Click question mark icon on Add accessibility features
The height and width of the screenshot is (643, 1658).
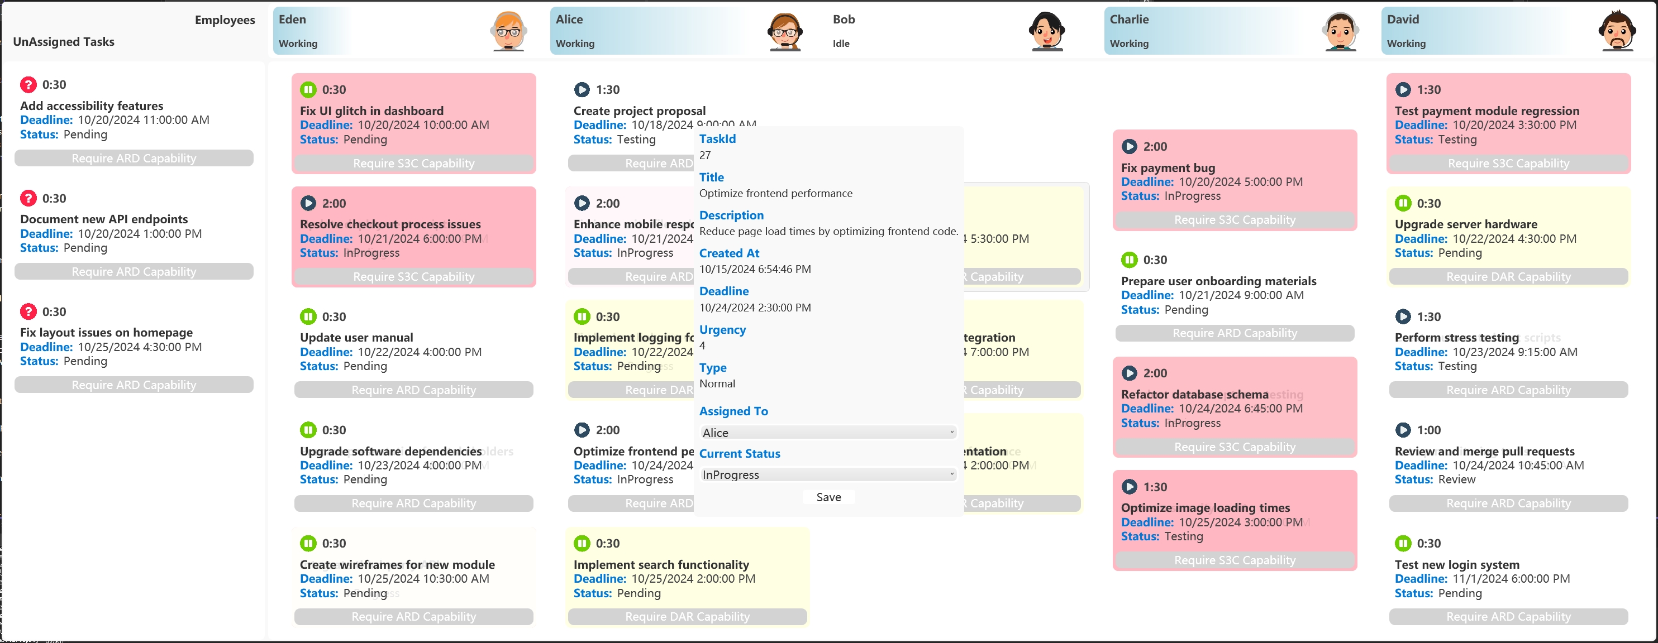point(28,84)
